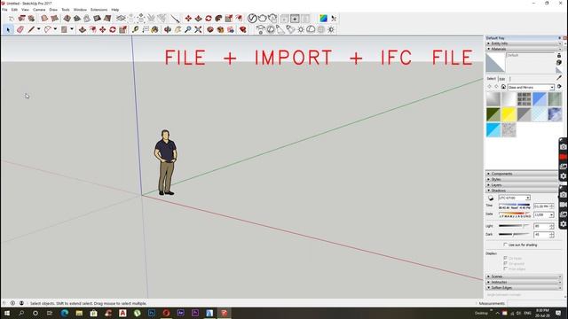Activate the Arc drawing tool

(47, 29)
